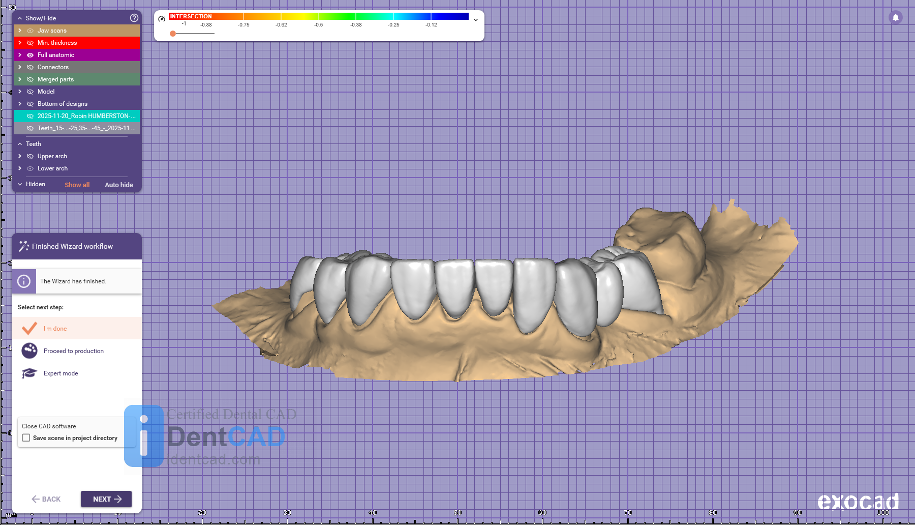This screenshot has width=915, height=525.
Task: Click the Wizard info circle icon
Action: click(24, 281)
